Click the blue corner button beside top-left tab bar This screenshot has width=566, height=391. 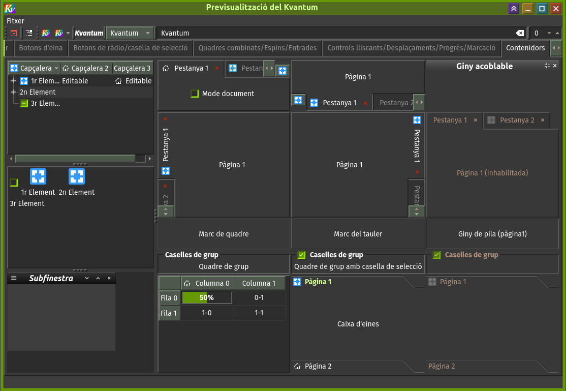coord(282,71)
